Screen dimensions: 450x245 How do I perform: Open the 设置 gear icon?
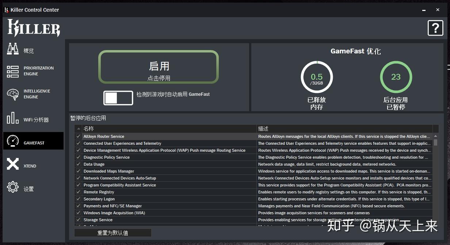pos(13,187)
